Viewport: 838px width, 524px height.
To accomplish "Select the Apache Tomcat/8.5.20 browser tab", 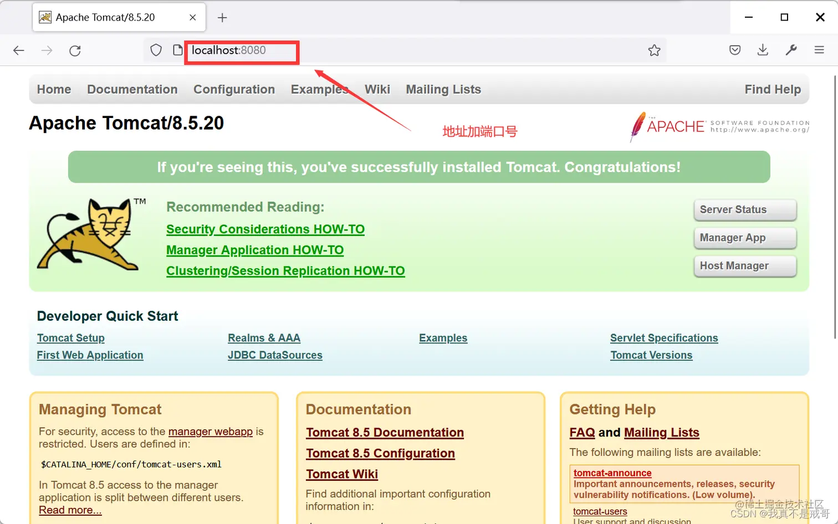I will [x=119, y=17].
